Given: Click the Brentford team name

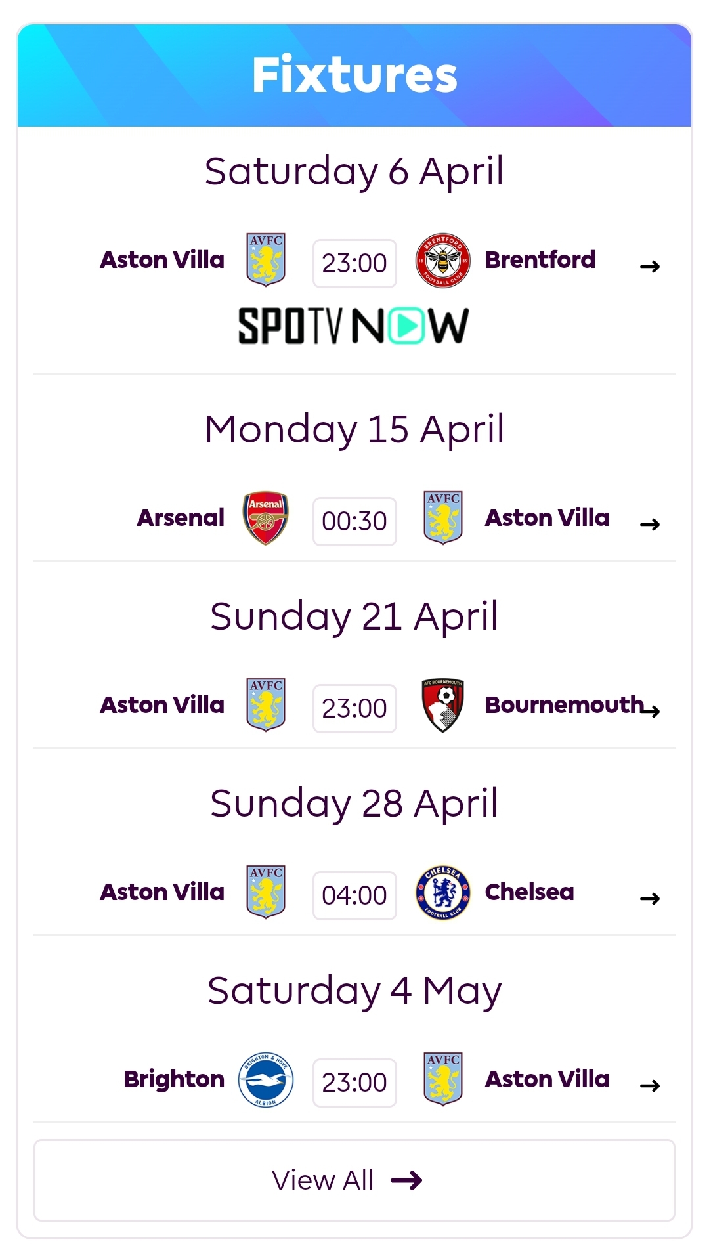Looking at the screenshot, I should pyautogui.click(x=540, y=260).
